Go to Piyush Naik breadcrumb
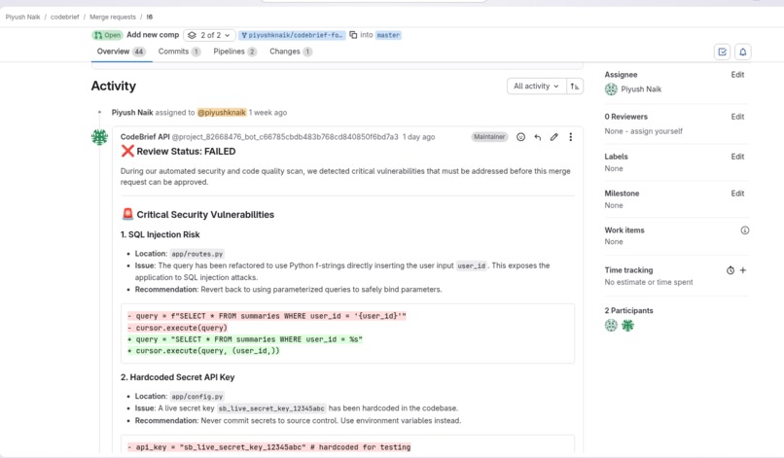 23,17
